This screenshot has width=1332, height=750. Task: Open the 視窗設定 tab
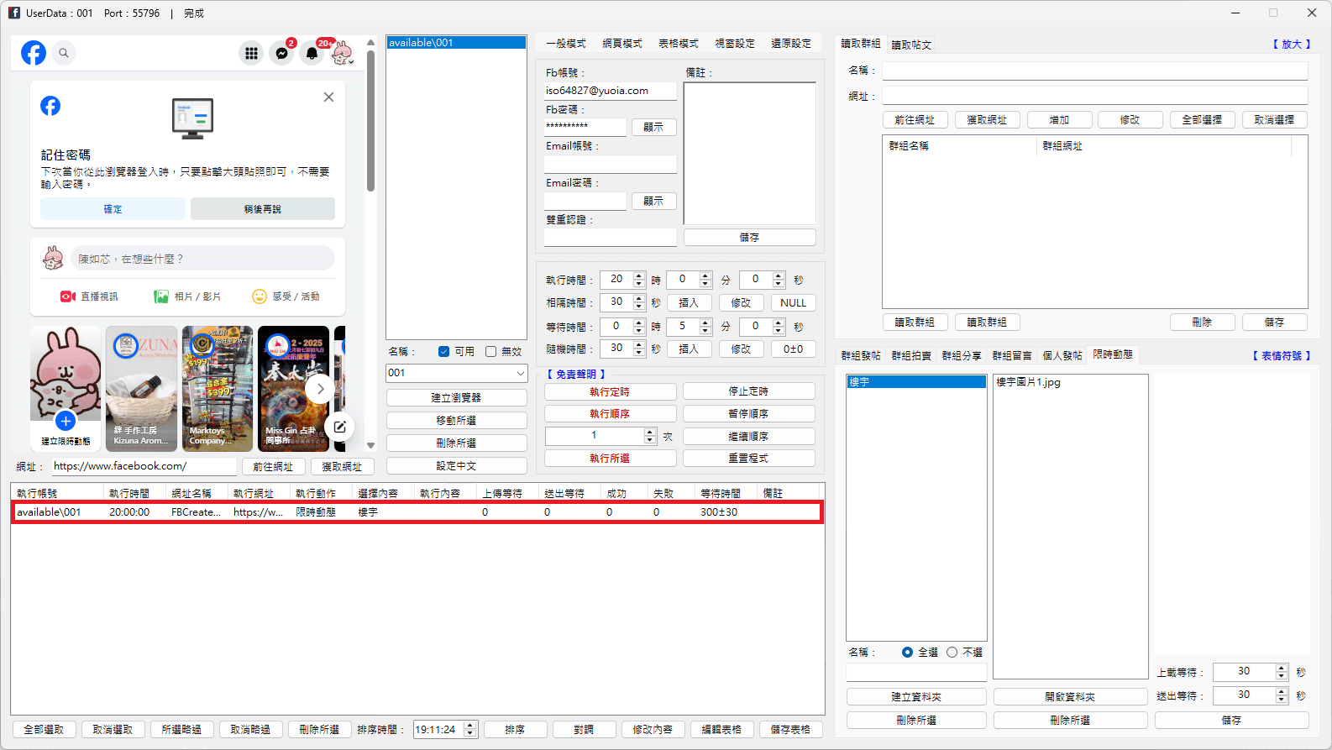tap(735, 44)
